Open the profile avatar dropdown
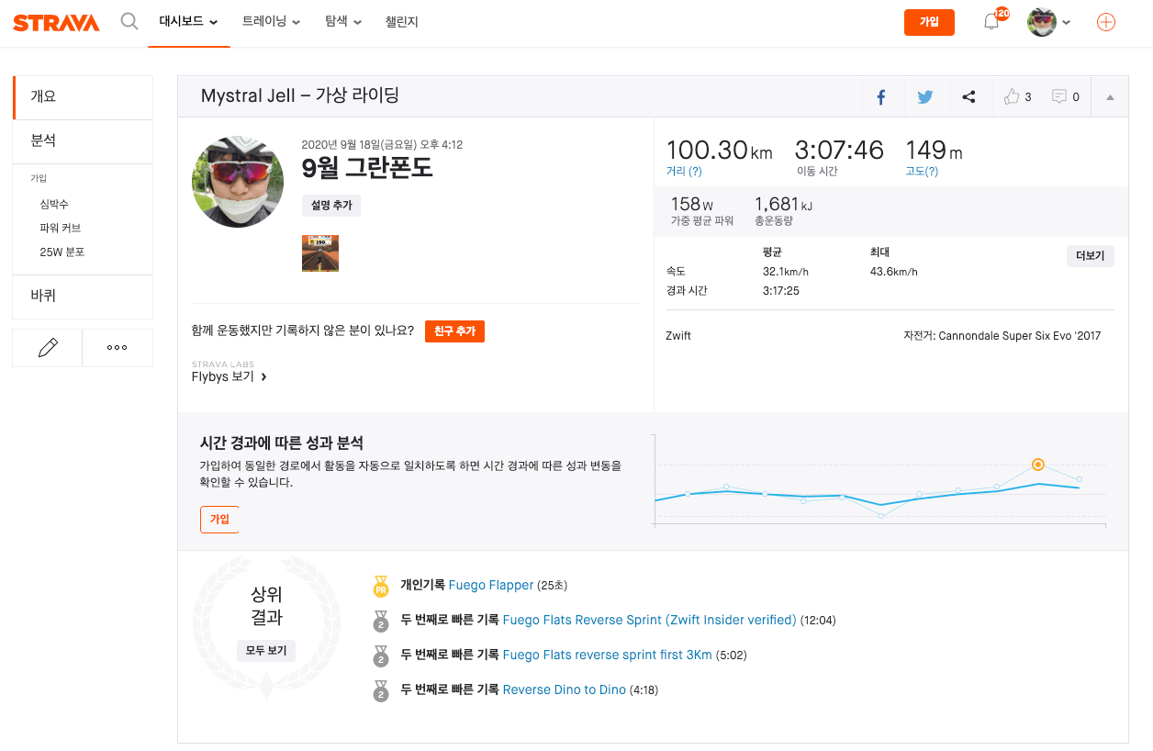This screenshot has width=1153, height=751. pyautogui.click(x=1049, y=22)
